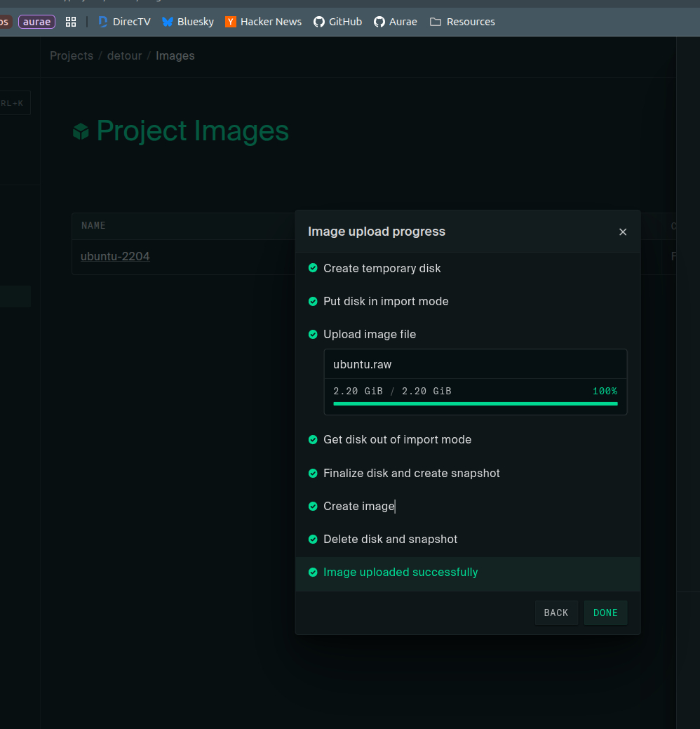Go to Projects in the breadcrumb
700x729 pixels.
tap(72, 55)
